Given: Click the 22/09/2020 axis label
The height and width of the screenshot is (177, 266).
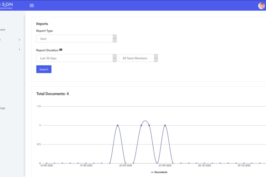Looking at the screenshot, I should (125, 165).
